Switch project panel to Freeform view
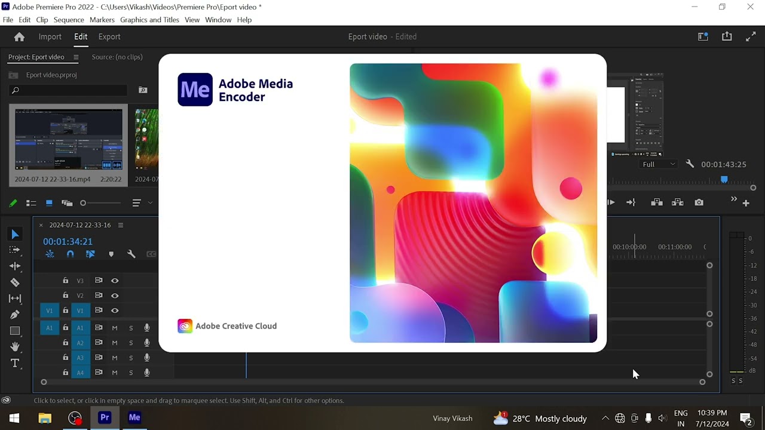765x430 pixels. point(67,203)
